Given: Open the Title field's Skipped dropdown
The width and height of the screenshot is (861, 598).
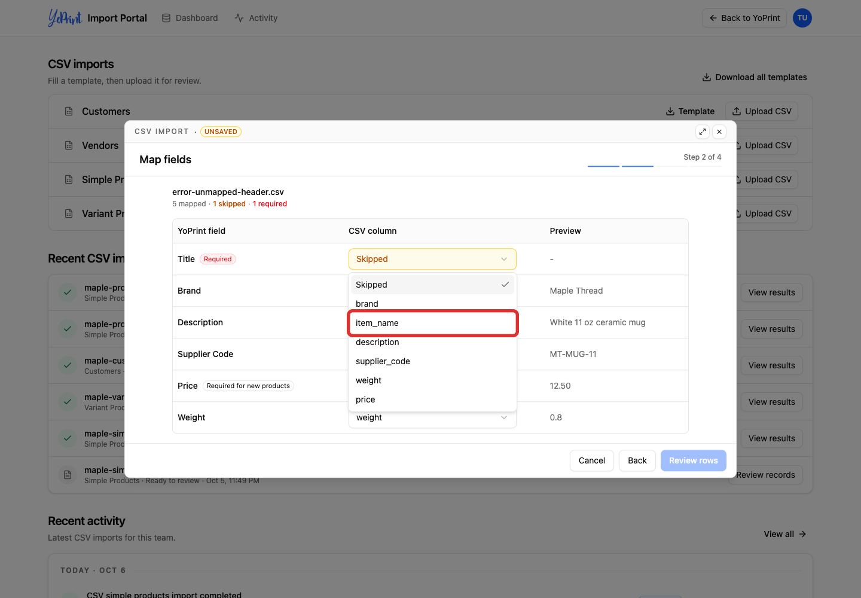Looking at the screenshot, I should [432, 259].
